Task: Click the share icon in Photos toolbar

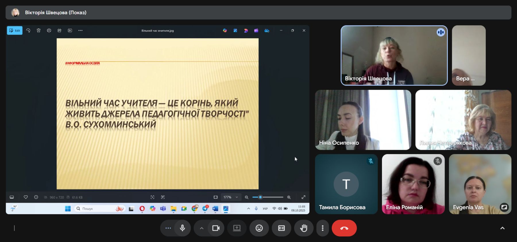Action: pos(59,31)
